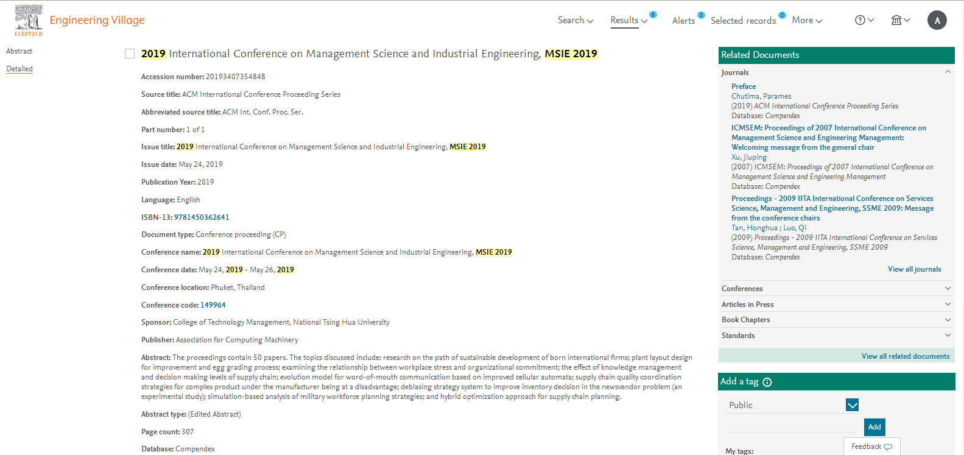The image size is (964, 455).
Task: Click the Add a tag info icon
Action: (767, 382)
